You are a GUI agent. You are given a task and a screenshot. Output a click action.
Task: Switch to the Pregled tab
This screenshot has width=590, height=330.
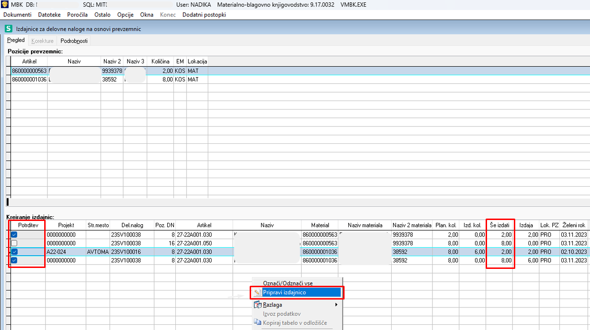(x=16, y=40)
